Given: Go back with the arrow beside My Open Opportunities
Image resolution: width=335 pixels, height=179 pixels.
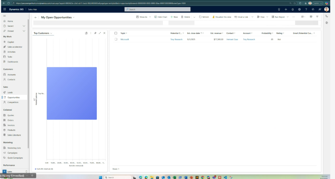Looking at the screenshot, I should 36,18.
